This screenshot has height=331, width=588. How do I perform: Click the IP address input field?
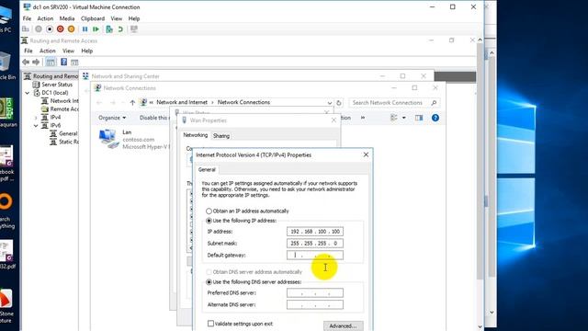[315, 232]
